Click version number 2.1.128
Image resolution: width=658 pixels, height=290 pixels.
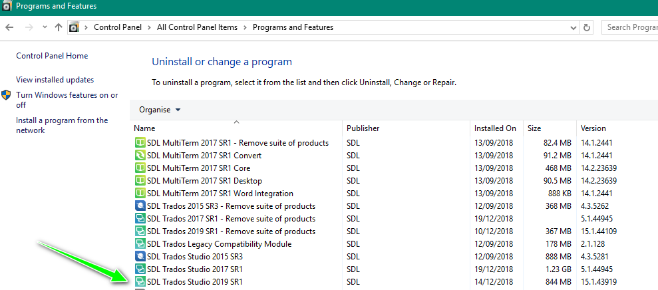593,244
